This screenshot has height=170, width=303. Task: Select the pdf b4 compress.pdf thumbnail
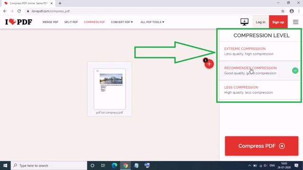pyautogui.click(x=109, y=89)
